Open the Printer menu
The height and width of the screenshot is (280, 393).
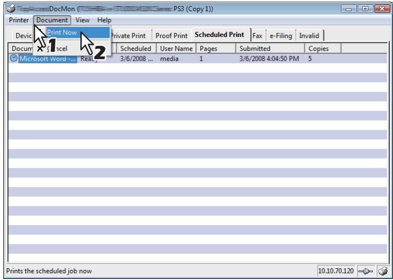tap(18, 20)
